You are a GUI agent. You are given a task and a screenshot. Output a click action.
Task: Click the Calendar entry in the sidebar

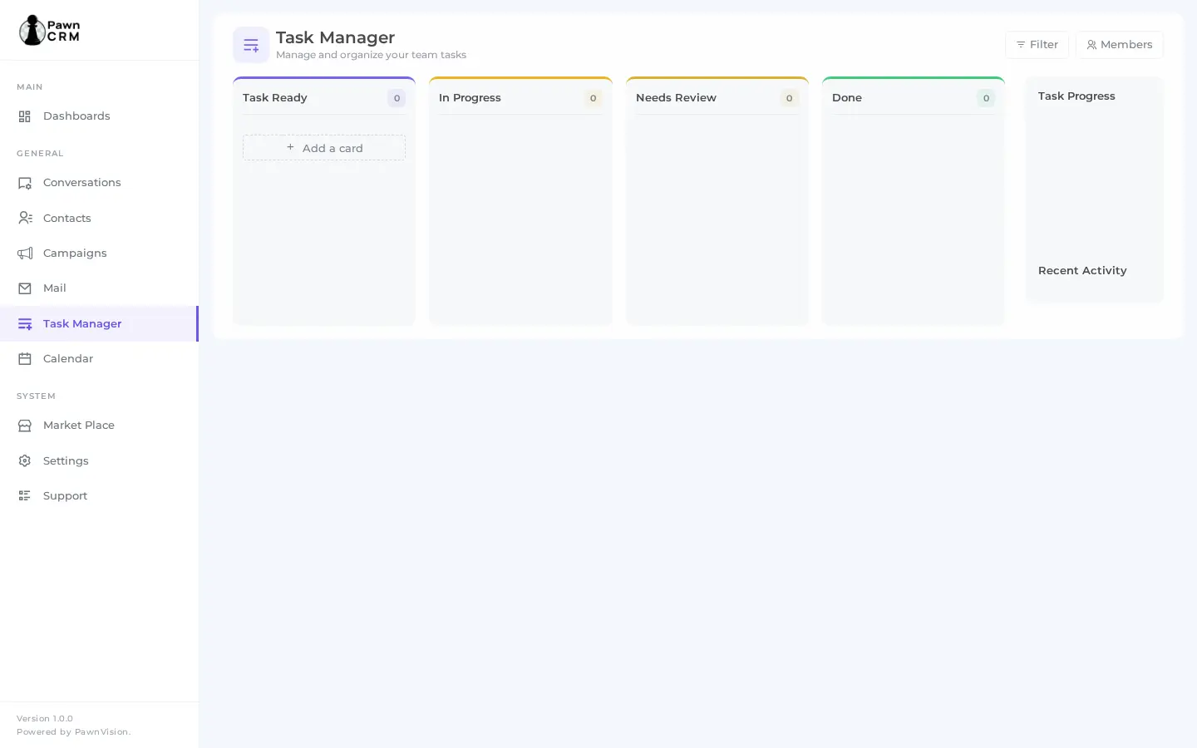click(67, 358)
